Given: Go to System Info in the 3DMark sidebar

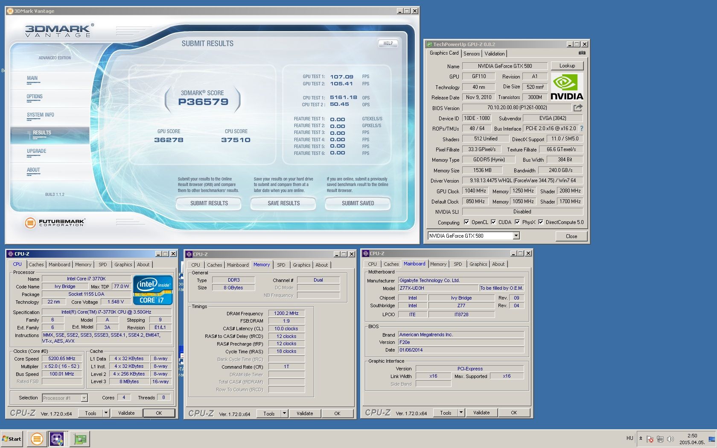Looking at the screenshot, I should (x=41, y=115).
